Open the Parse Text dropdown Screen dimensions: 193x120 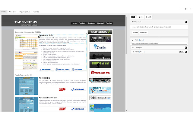[142, 52]
